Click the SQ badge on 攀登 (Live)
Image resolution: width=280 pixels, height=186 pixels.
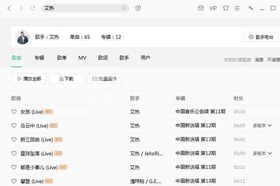49,181
